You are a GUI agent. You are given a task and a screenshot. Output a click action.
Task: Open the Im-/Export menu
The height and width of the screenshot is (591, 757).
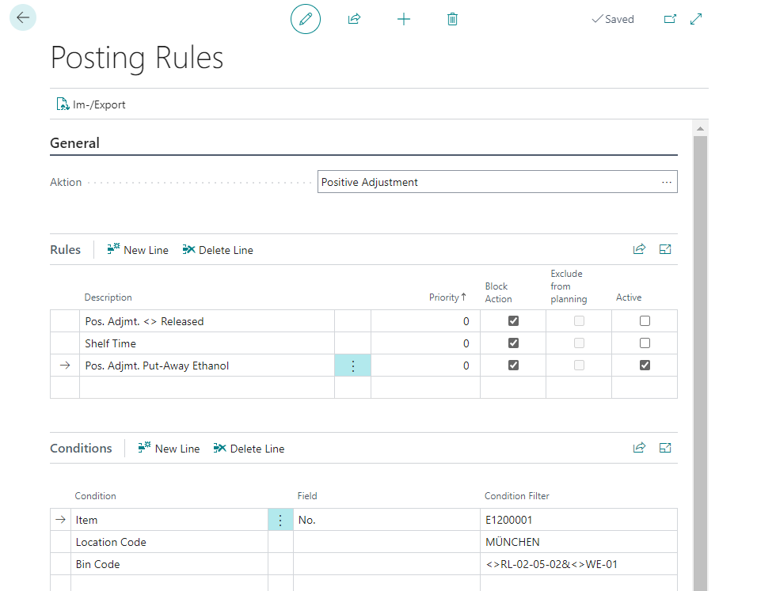click(x=91, y=104)
